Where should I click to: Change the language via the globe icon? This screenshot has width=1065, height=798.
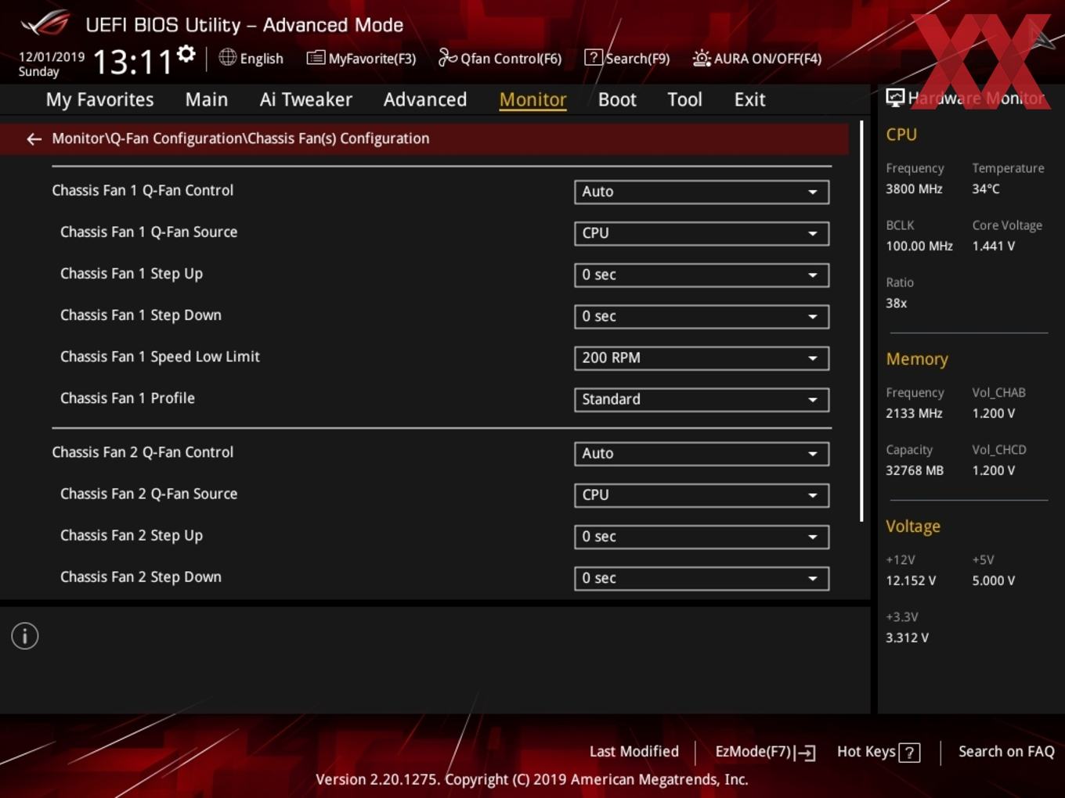click(227, 57)
